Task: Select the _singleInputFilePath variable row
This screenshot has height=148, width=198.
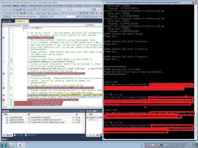Action: click(x=43, y=120)
